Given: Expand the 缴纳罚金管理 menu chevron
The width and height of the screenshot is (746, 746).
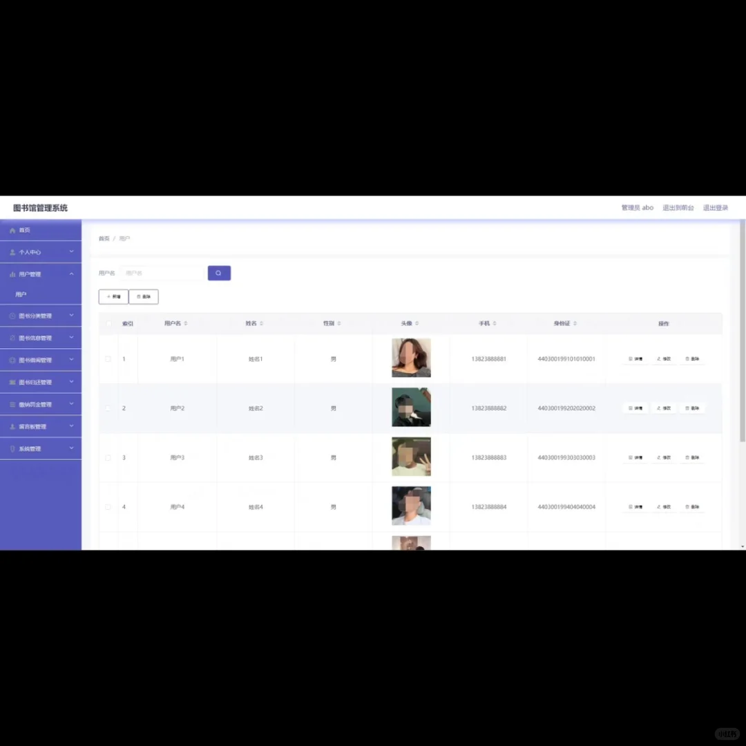Looking at the screenshot, I should [71, 404].
